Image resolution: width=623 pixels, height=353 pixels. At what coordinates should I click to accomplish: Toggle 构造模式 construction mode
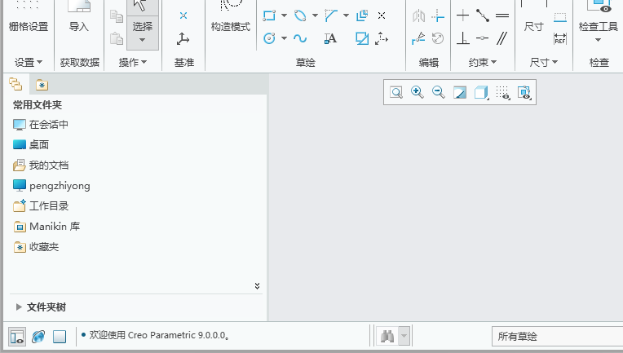(231, 17)
